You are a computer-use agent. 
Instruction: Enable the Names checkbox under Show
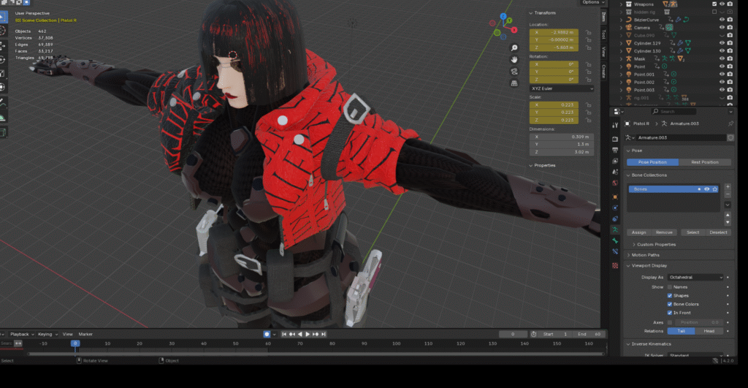point(670,287)
